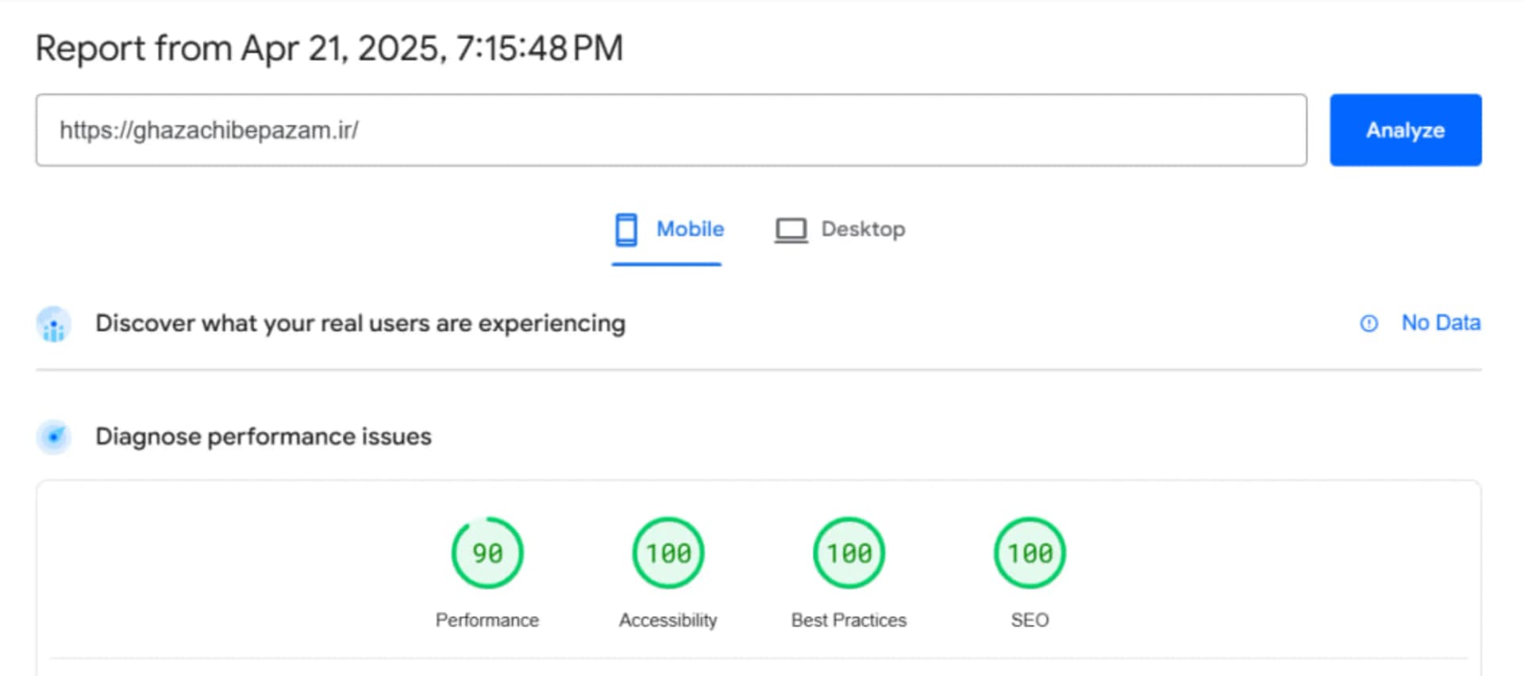This screenshot has height=676, width=1524.
Task: Jump to the Accessibility label text
Action: pyautogui.click(x=668, y=620)
